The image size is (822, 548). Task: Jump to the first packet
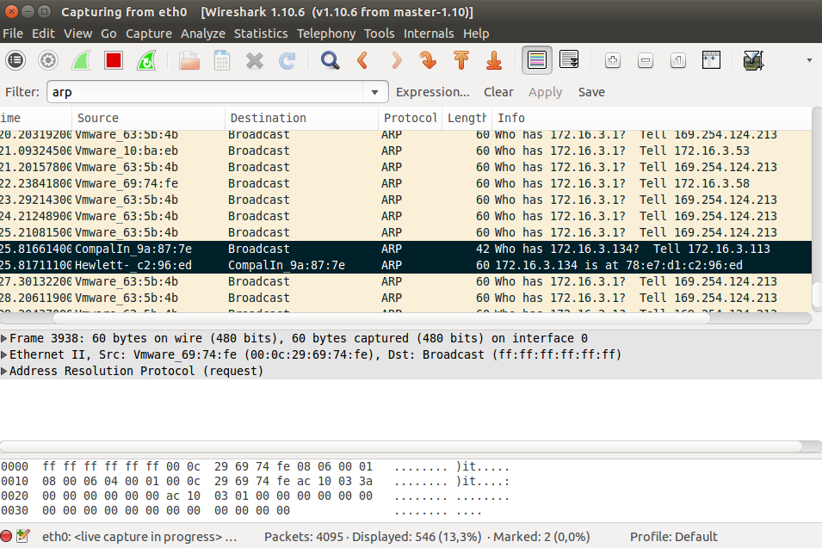[x=461, y=60]
